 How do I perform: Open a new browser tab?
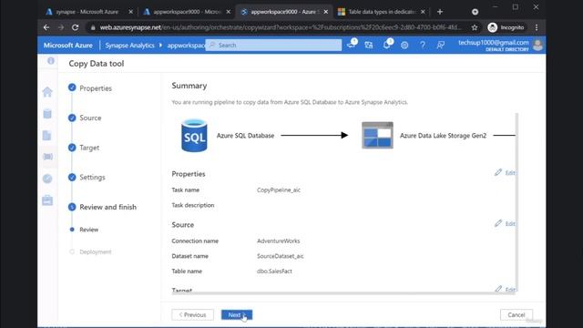point(440,12)
